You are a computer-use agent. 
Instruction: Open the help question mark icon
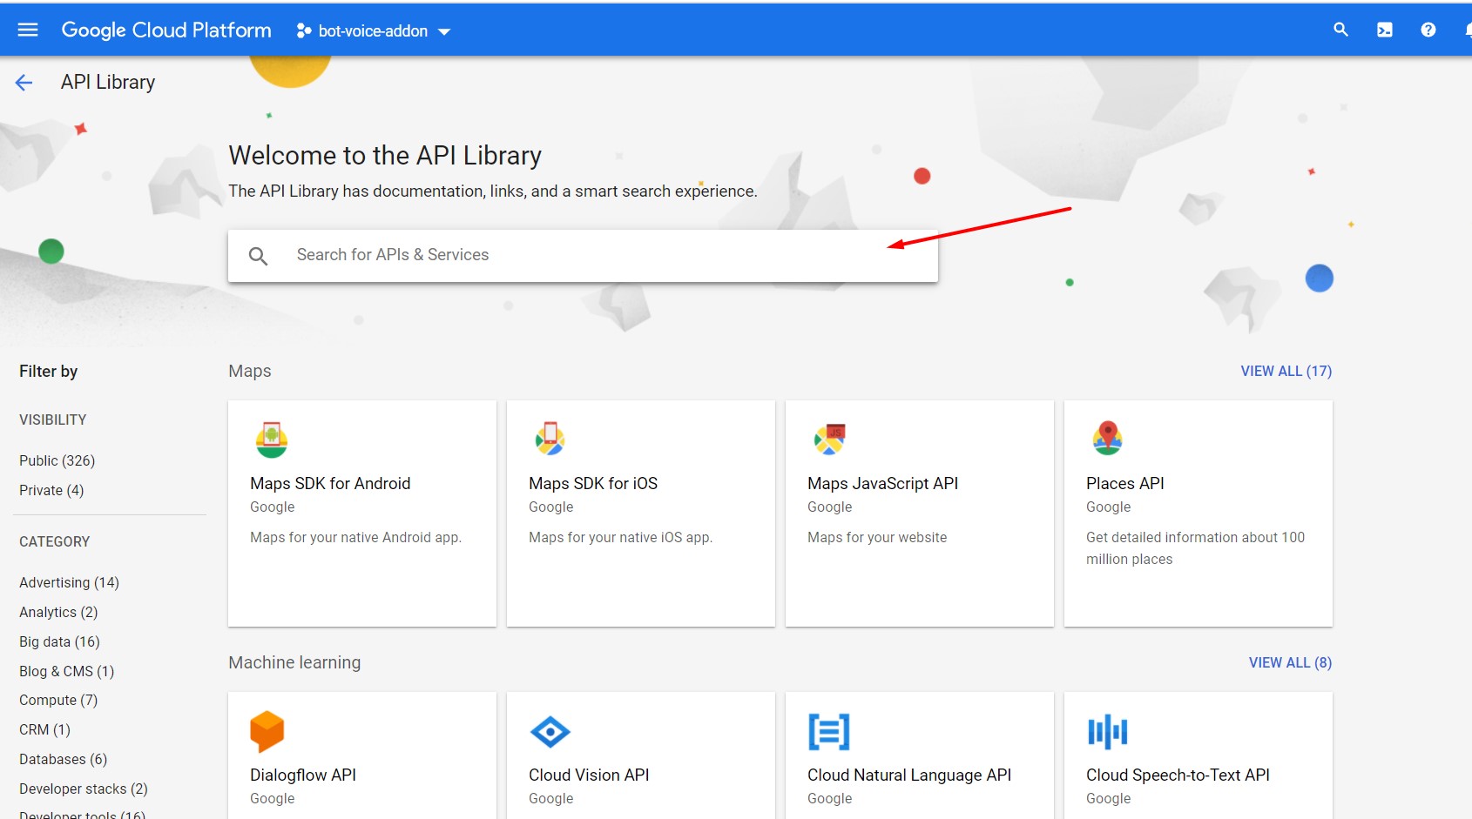(1428, 30)
